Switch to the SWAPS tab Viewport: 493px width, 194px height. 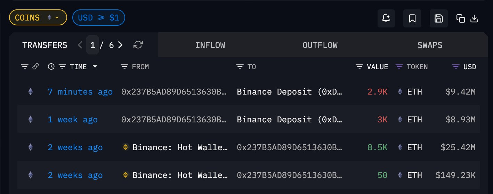(430, 45)
